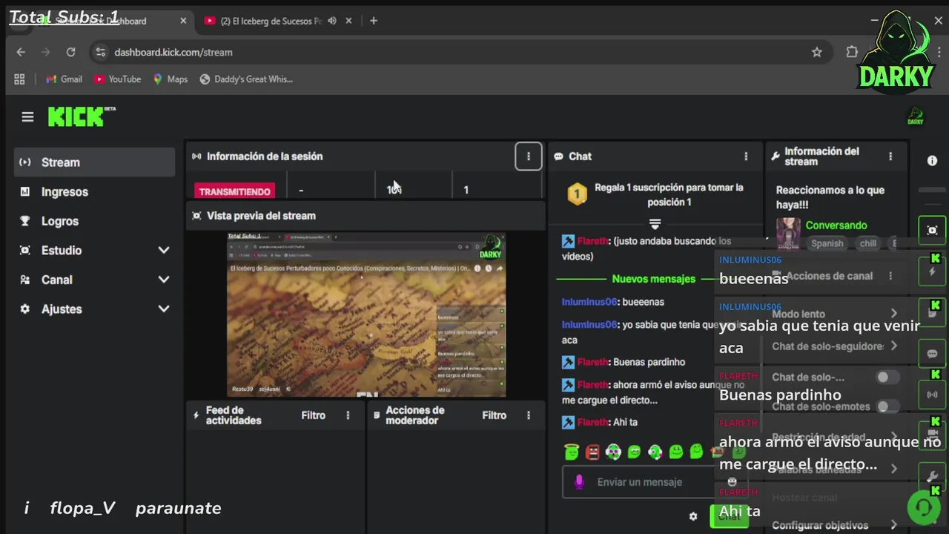Open Daddy's Great Whis... bookmark
949x534 pixels.
(x=246, y=79)
